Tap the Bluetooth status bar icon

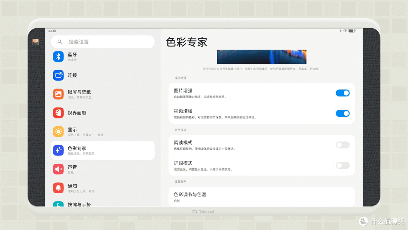pyautogui.click(x=340, y=31)
